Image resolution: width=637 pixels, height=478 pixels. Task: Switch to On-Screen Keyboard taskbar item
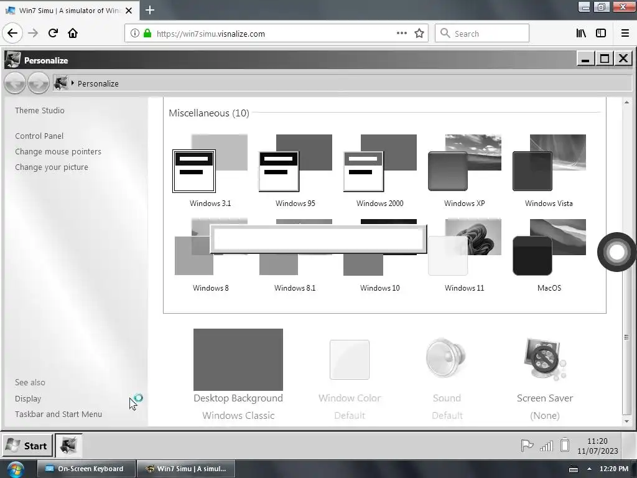coord(86,469)
